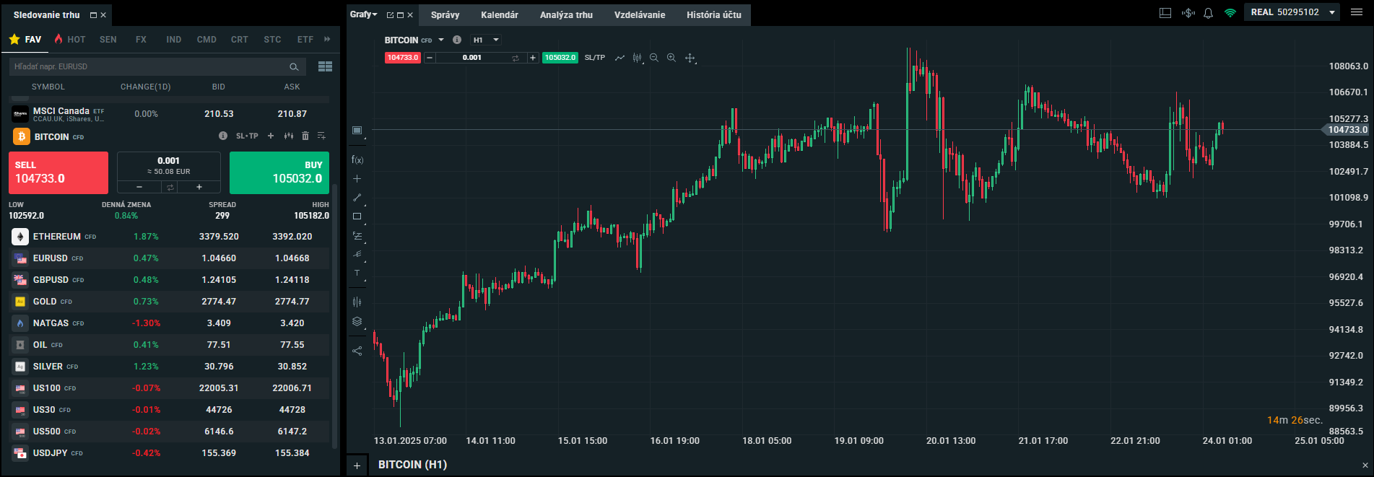Select the text annotation tool
The height and width of the screenshot is (477, 1374).
(357, 273)
